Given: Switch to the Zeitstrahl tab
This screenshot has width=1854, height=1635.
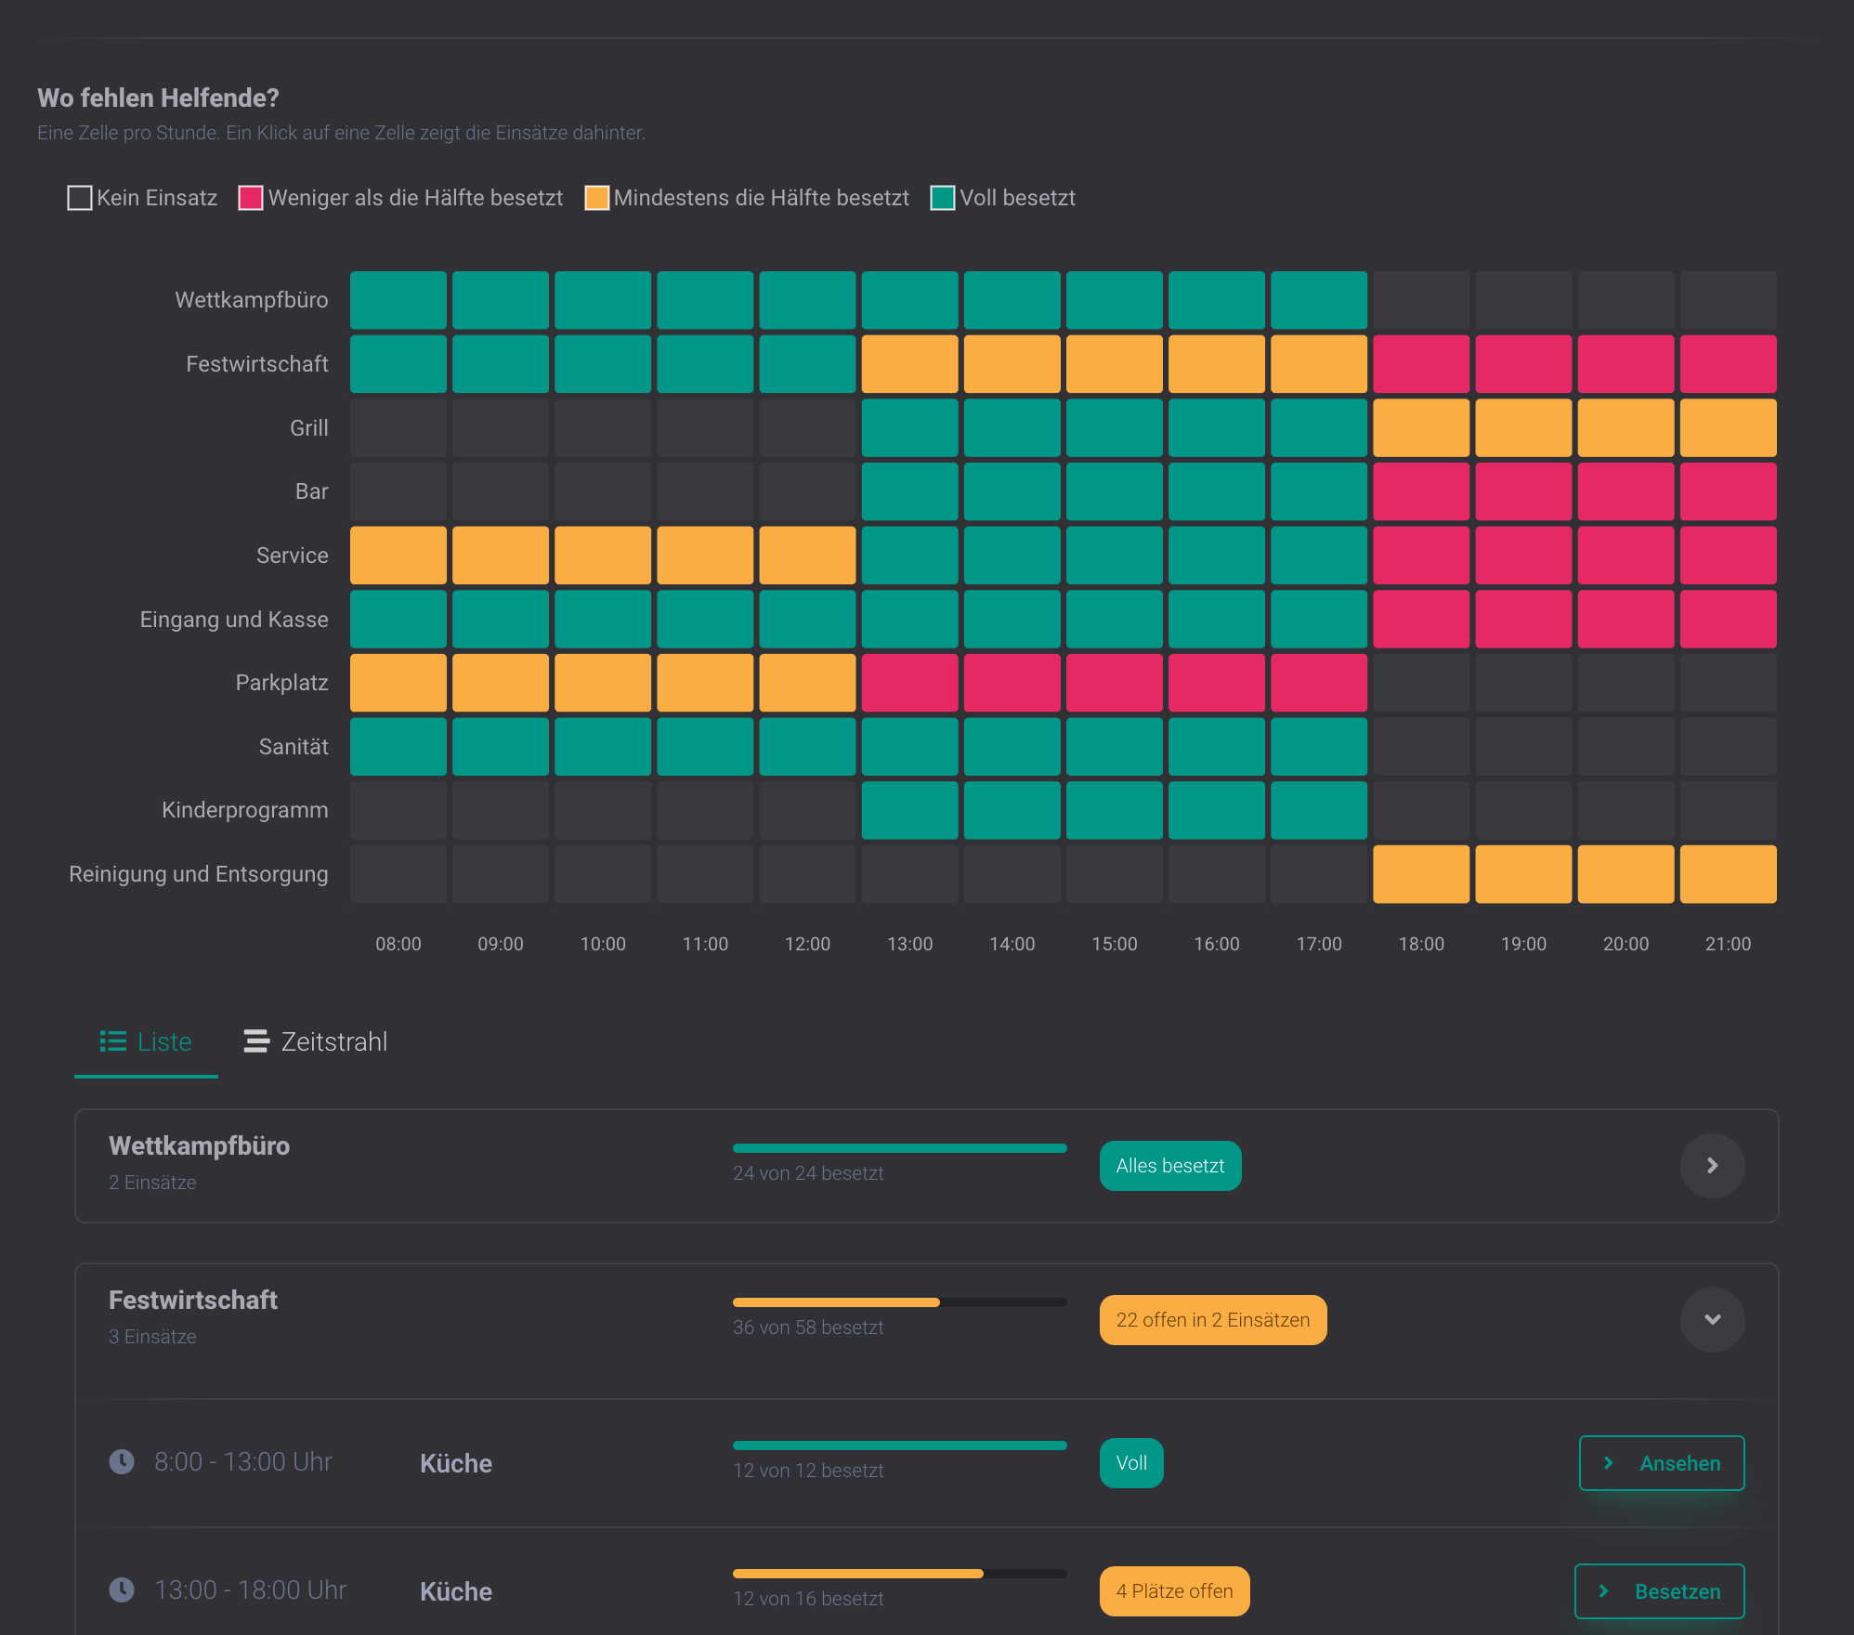Looking at the screenshot, I should click(x=316, y=1042).
